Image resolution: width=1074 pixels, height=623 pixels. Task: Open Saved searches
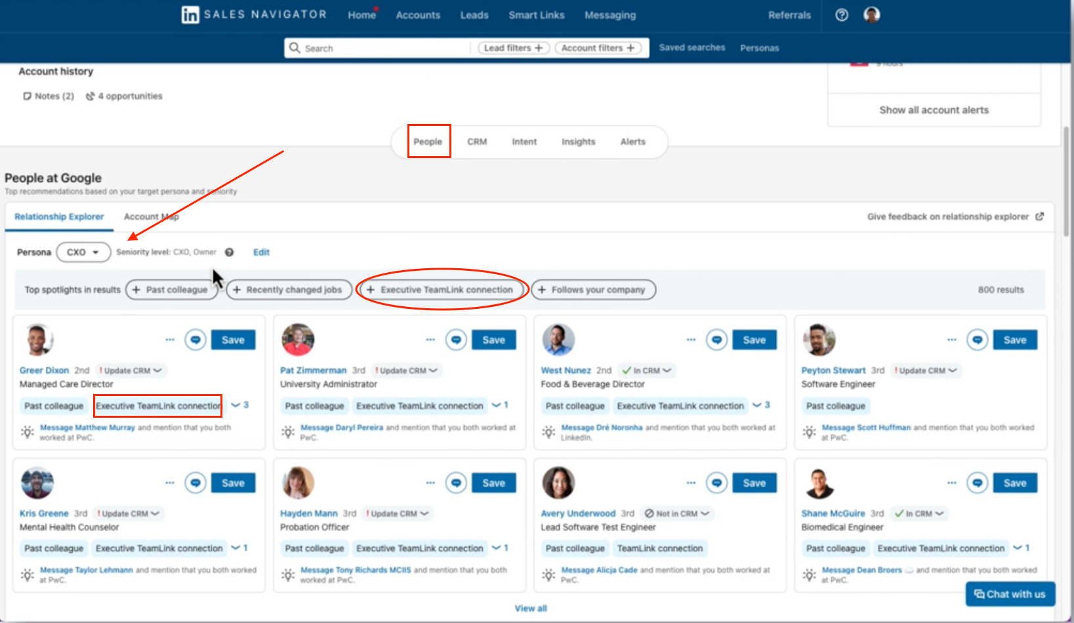692,48
